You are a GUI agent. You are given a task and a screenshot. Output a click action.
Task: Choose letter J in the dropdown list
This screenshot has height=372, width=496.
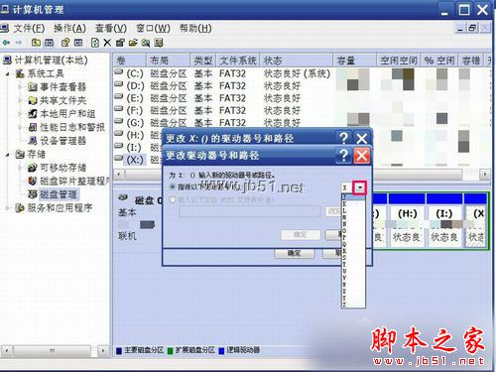pyautogui.click(x=353, y=197)
